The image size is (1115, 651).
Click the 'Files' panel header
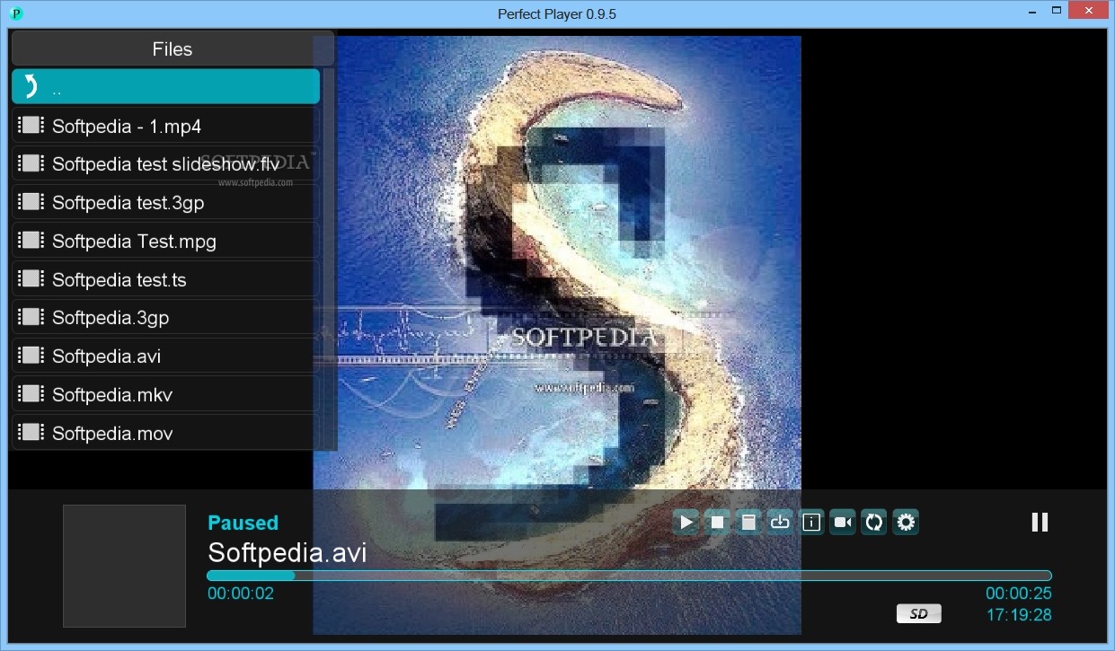tap(173, 48)
